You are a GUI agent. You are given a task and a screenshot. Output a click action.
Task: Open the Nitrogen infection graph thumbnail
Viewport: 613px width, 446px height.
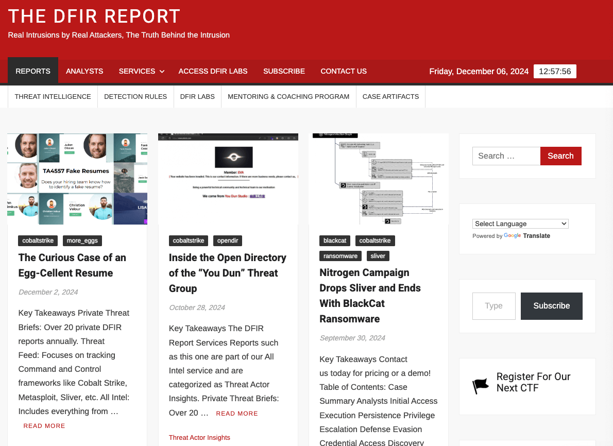pos(379,179)
